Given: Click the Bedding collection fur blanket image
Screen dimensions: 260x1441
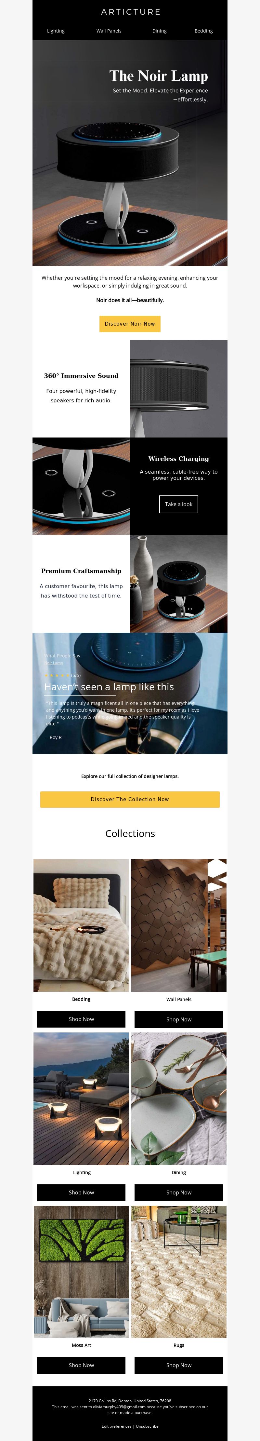Looking at the screenshot, I should pos(81,925).
